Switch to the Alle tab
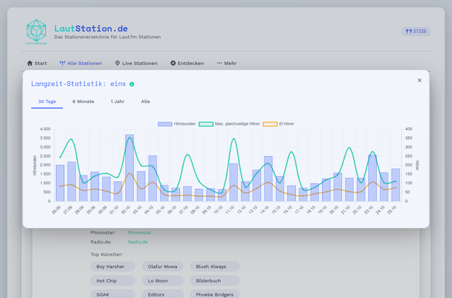Screen dimensions: 452x298 pyautogui.click(x=145, y=102)
